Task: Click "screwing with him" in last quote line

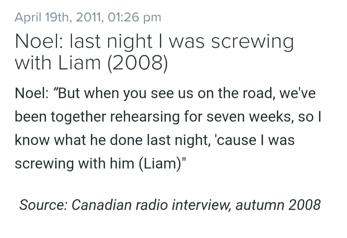Action: point(74,163)
